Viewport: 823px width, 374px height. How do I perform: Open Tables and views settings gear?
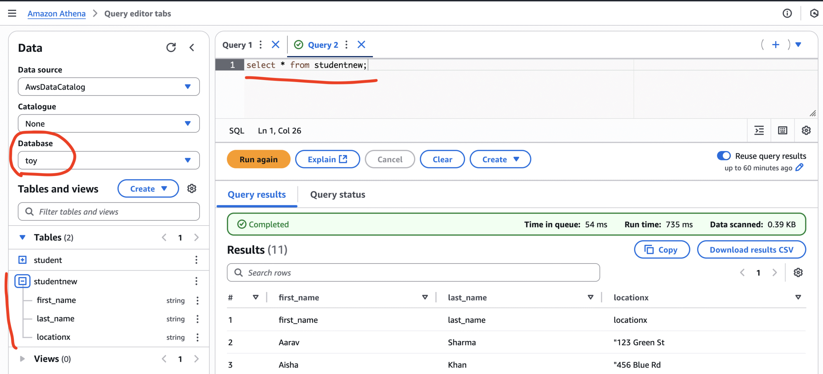(192, 189)
